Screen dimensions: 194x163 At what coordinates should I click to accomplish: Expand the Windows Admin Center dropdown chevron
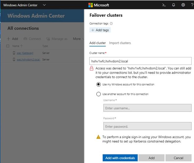[44, 5]
